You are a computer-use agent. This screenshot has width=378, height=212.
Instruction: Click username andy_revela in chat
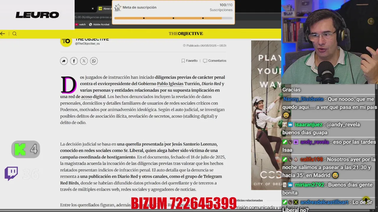pos(315,142)
